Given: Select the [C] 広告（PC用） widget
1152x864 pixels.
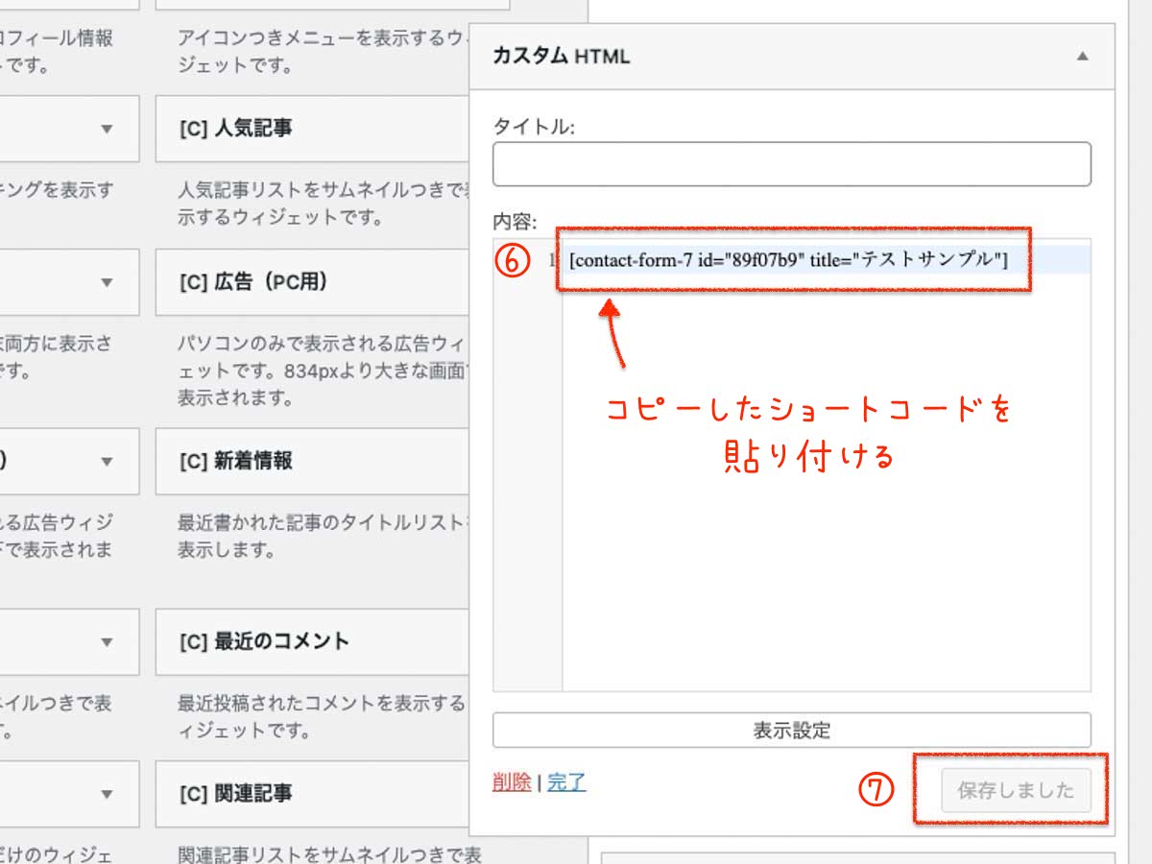Looking at the screenshot, I should [253, 282].
